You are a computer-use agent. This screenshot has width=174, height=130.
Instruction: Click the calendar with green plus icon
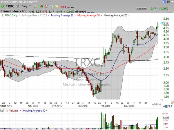[52, 6]
